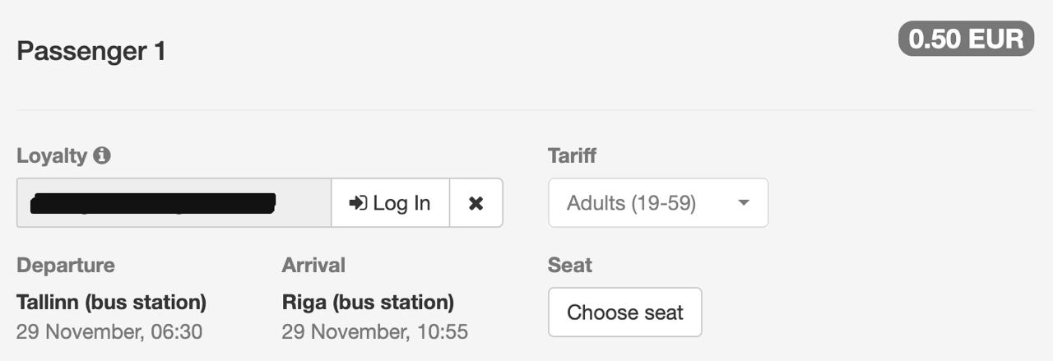Click the sign-in arrow icon
Image resolution: width=1053 pixels, height=361 pixels.
click(358, 203)
